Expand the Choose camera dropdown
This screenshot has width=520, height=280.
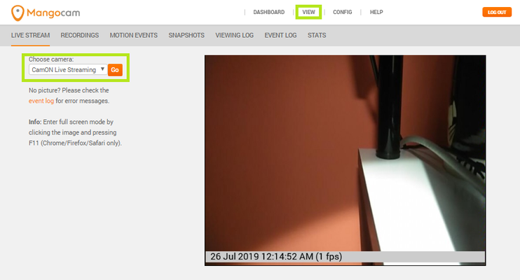pyautogui.click(x=68, y=69)
